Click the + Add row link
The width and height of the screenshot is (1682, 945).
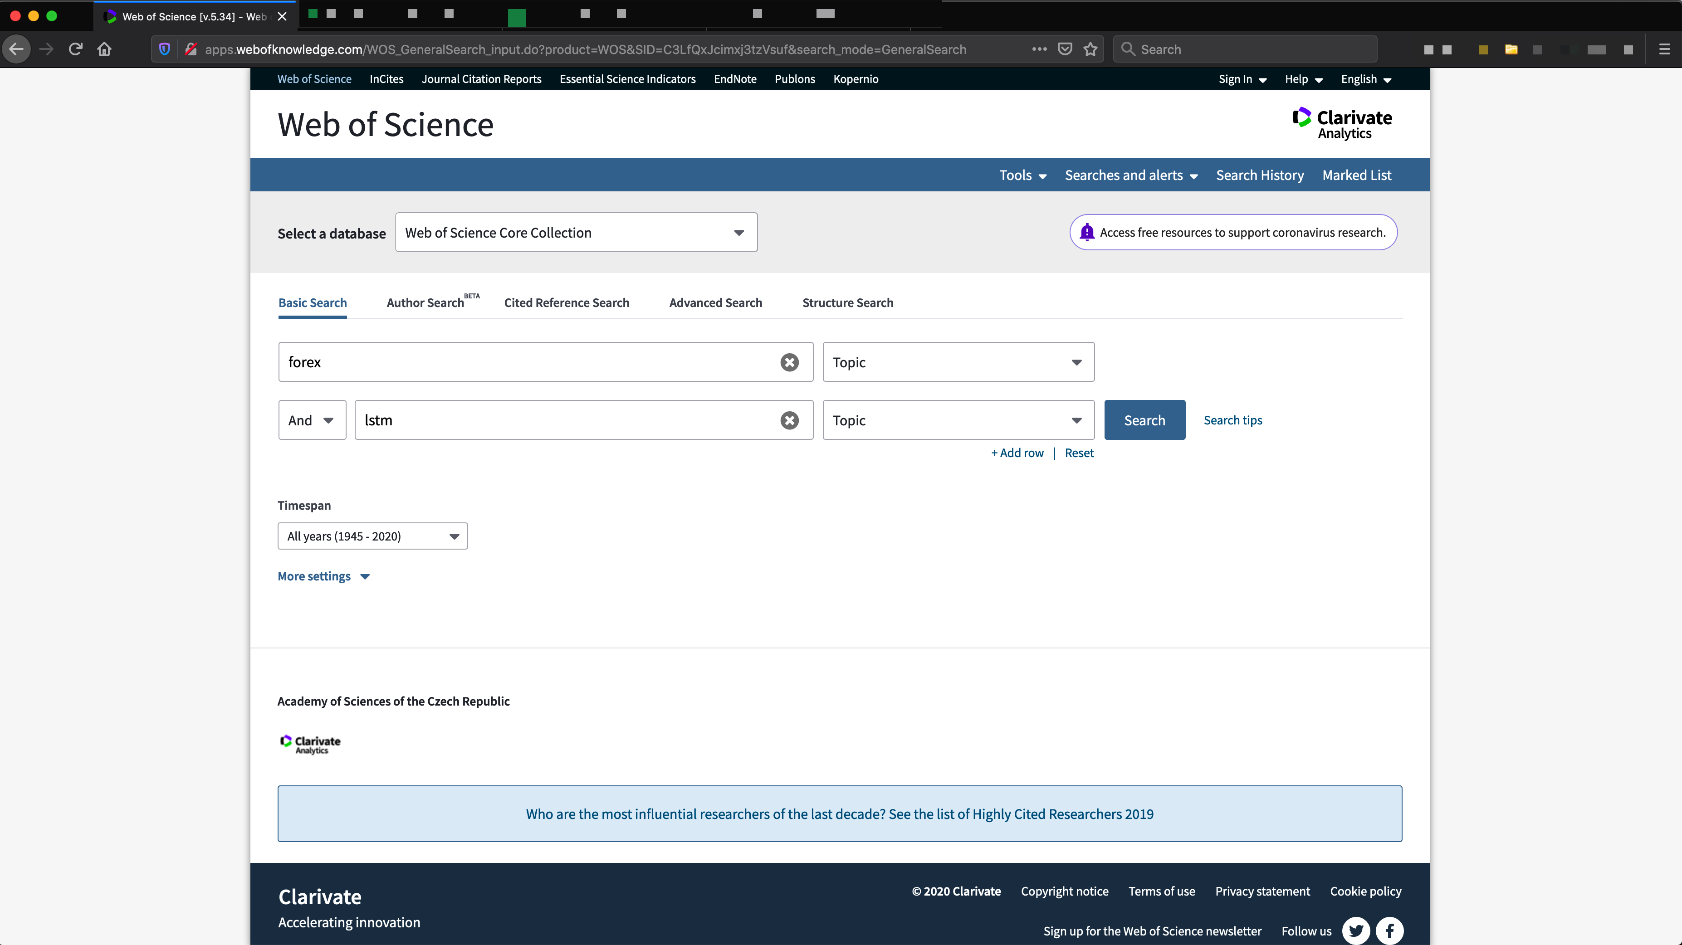(x=1017, y=453)
